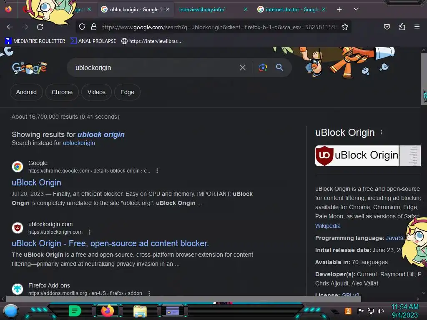Click the padlock site security icon

94,27
